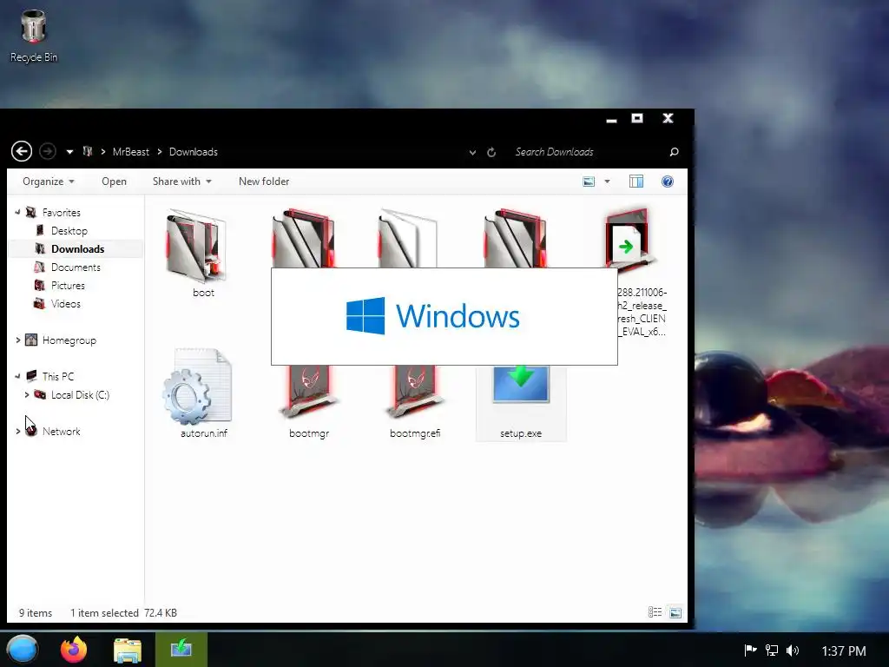Click the Windows setup splash banner
Image resolution: width=889 pixels, height=667 pixels.
[444, 316]
